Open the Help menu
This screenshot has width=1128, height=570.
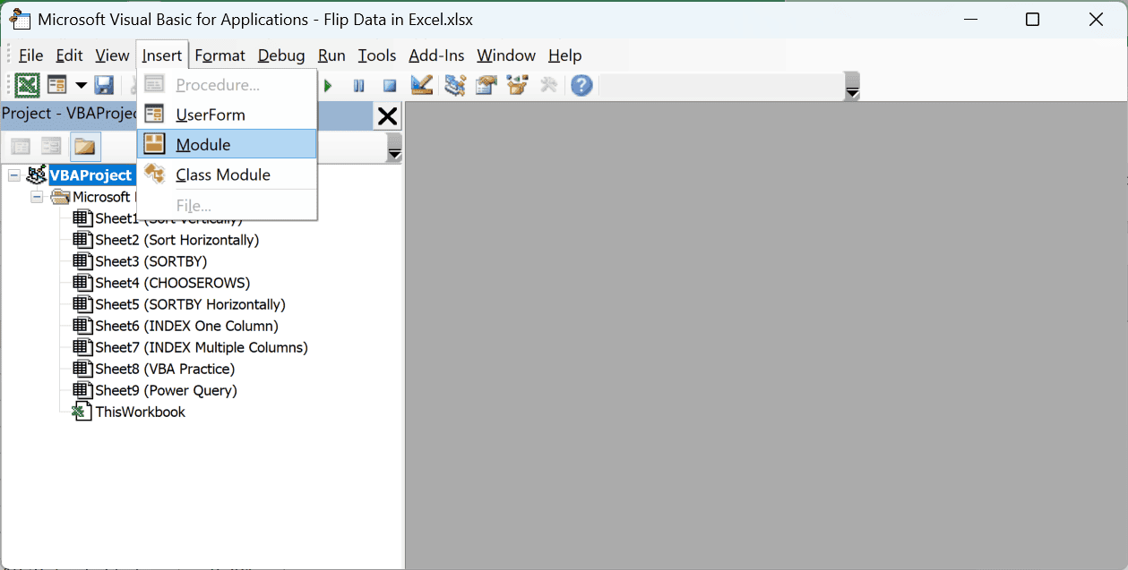point(564,55)
